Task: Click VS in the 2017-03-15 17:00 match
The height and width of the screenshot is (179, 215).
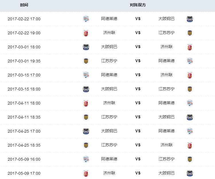Action: pos(138,75)
